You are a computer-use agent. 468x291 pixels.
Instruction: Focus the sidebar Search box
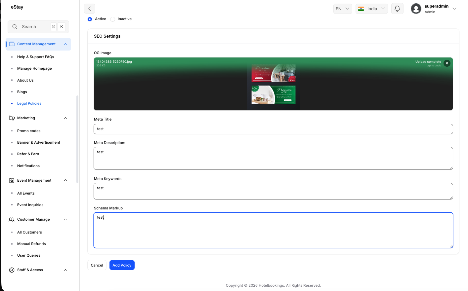(38, 27)
